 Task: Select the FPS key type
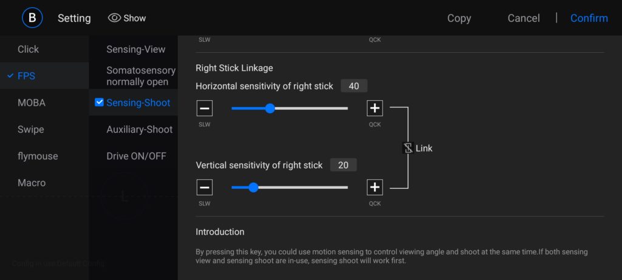[27, 76]
